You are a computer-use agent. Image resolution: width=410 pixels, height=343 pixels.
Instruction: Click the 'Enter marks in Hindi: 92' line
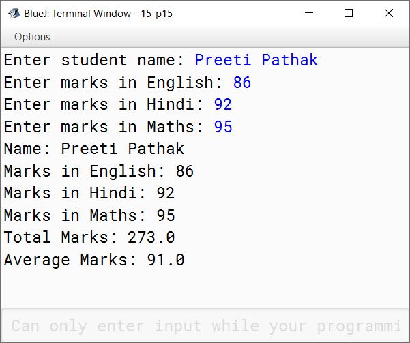click(x=117, y=105)
